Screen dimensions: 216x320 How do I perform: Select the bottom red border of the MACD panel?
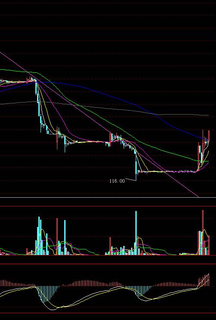(x=108, y=313)
